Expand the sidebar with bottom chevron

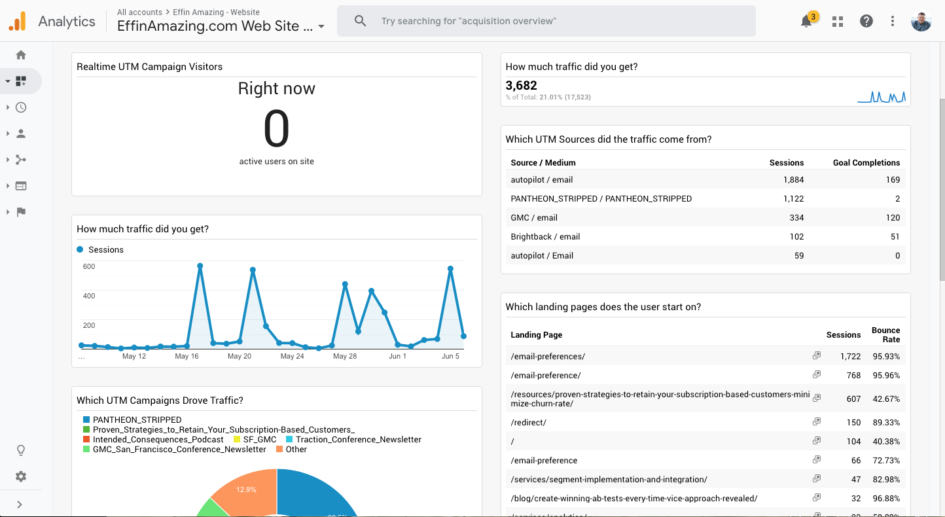20,505
